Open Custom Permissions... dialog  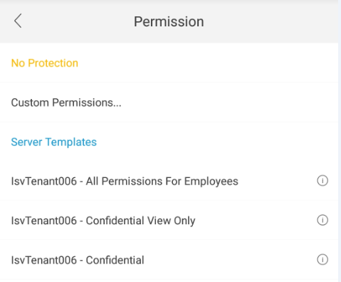pos(169,103)
